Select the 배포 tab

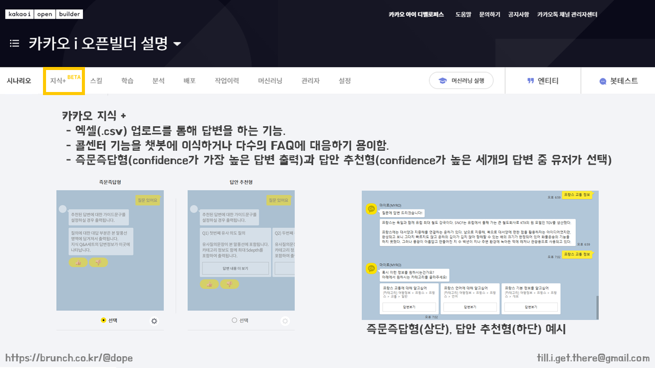pos(190,81)
